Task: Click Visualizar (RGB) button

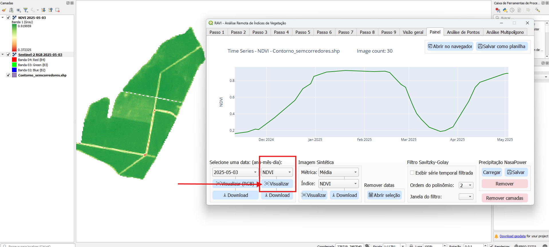Action: tap(235, 184)
